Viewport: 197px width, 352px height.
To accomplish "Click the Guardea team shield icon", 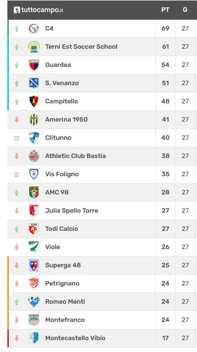I will (x=34, y=65).
